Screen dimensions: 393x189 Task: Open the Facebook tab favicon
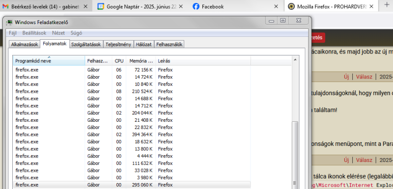(196, 7)
